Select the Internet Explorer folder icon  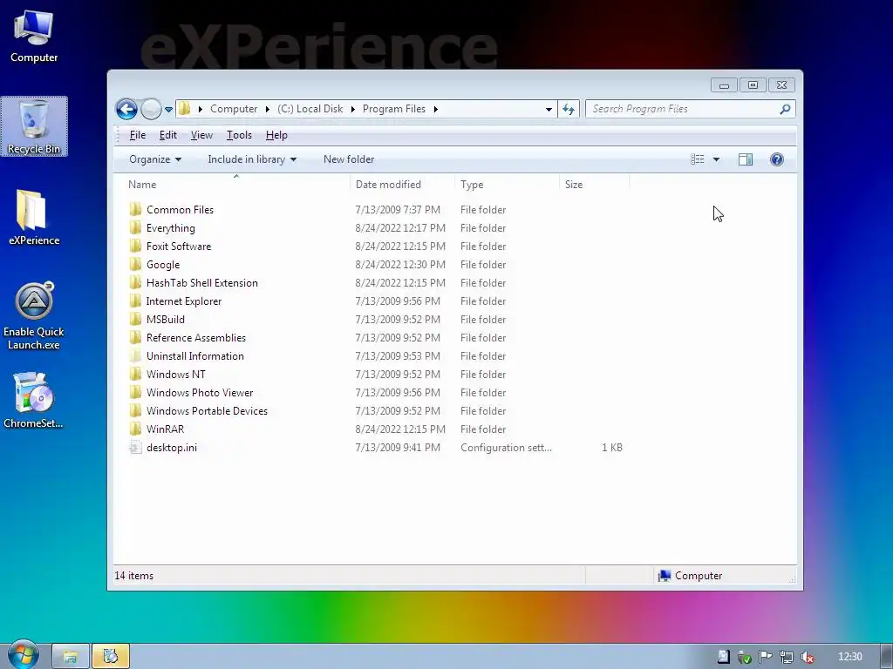tap(135, 301)
